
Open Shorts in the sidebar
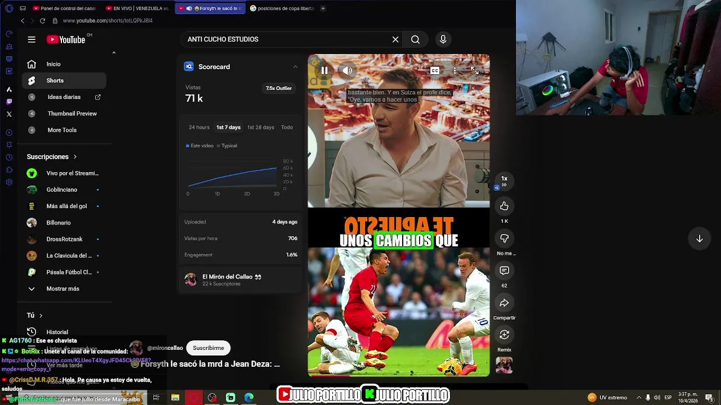pos(64,80)
